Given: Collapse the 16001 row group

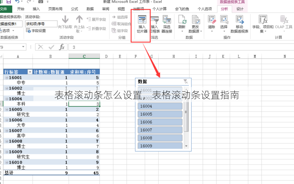Looking at the screenshot, I should tap(7, 77).
